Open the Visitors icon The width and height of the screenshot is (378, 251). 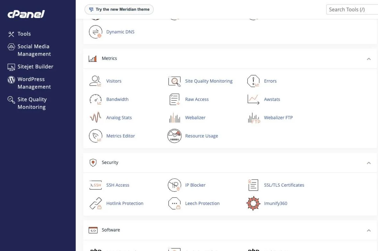[95, 81]
